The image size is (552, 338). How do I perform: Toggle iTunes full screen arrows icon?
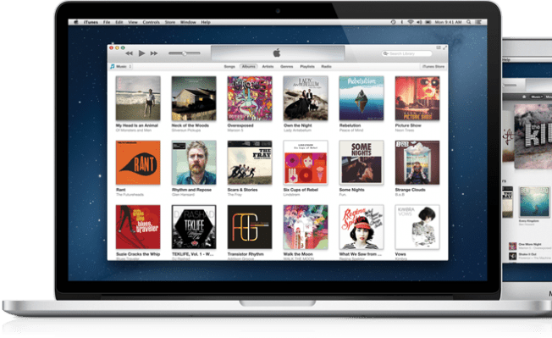tap(444, 47)
